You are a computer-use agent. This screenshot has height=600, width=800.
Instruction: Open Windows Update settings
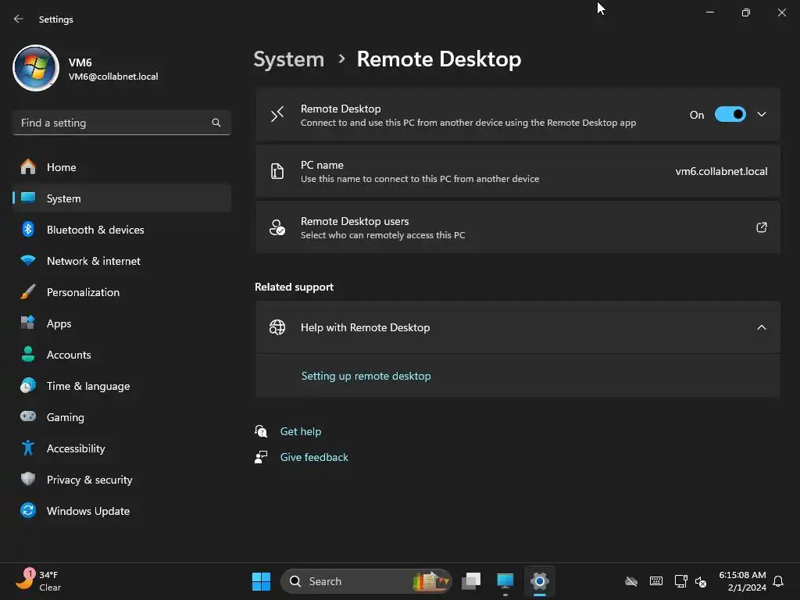point(121,510)
